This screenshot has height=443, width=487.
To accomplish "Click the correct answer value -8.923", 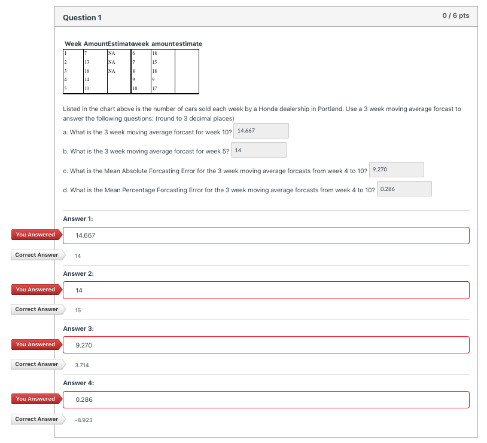I will tap(84, 420).
